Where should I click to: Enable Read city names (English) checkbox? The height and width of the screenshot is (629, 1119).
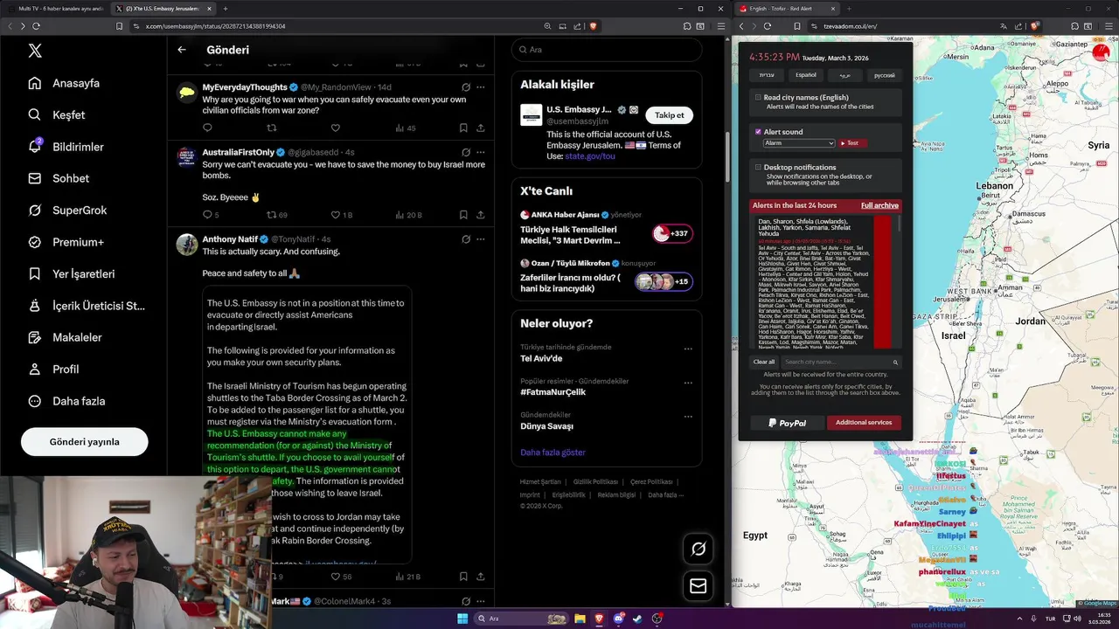[758, 97]
